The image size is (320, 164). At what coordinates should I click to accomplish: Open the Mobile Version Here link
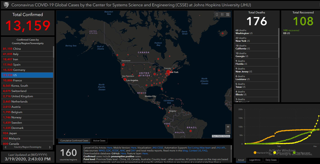(134, 148)
